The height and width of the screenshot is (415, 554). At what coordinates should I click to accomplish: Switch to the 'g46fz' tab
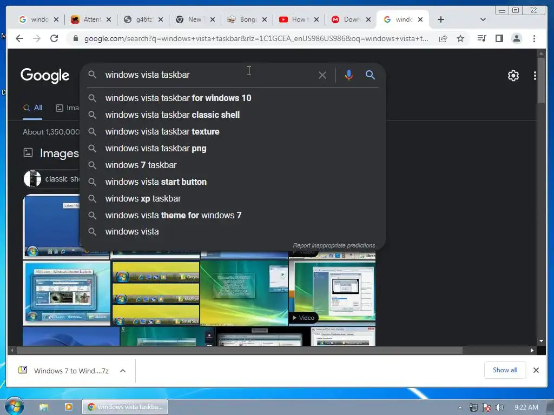(x=143, y=19)
